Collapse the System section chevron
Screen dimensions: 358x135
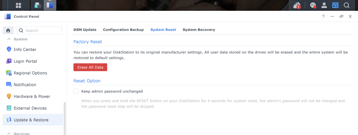(9, 39)
